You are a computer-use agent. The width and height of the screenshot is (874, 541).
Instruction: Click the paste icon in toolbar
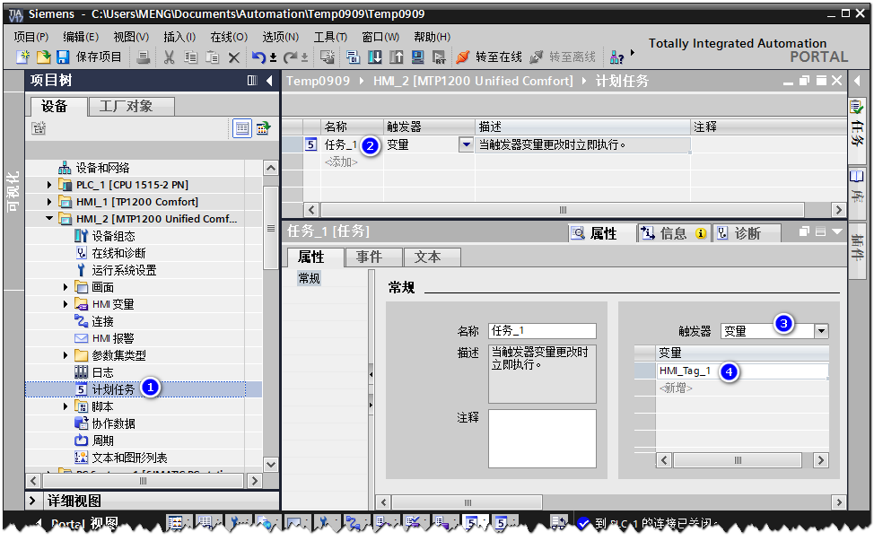(x=213, y=57)
